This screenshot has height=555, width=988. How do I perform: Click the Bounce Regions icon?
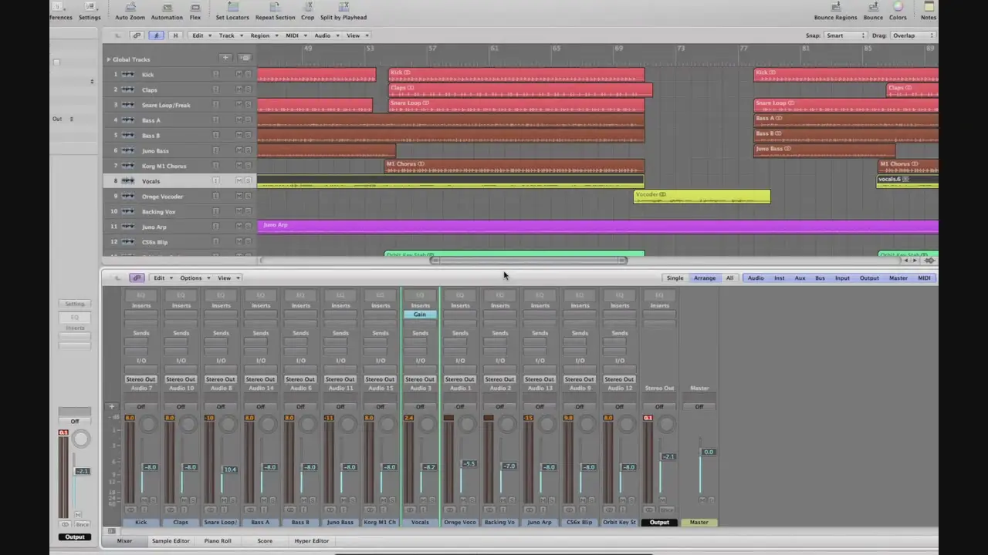click(835, 8)
